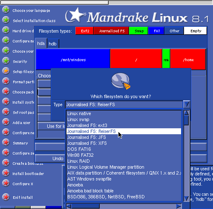The image size is (213, 209).
Task: Select Win98 FAT32 filesystem entry
Action: point(124,155)
